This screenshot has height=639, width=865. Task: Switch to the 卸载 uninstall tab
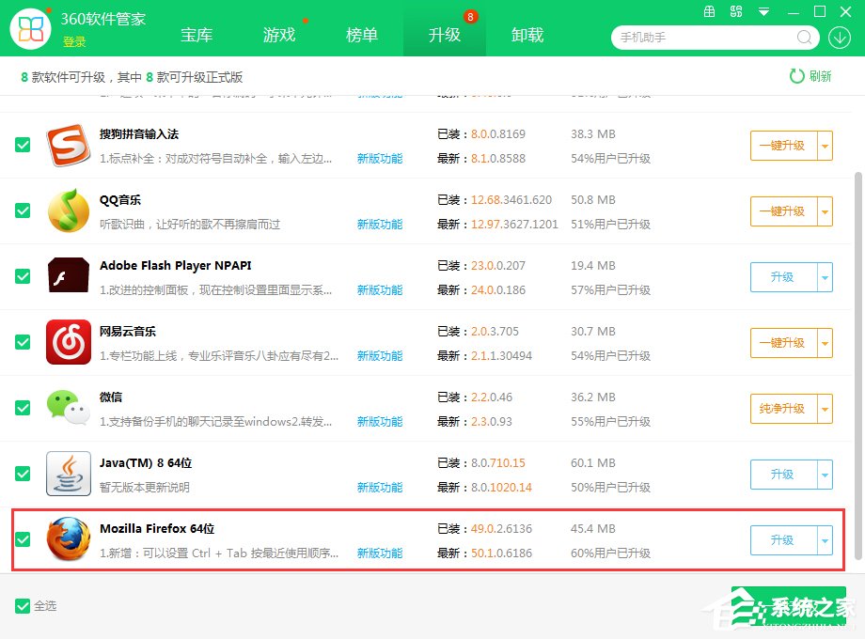(527, 35)
